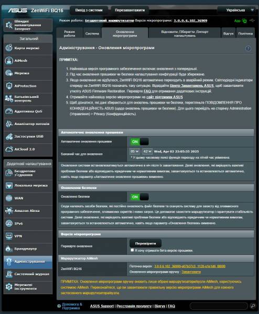Click the help question mark icon
The image size is (259, 314).
248,49
